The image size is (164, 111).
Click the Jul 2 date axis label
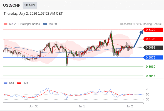point(130,106)
